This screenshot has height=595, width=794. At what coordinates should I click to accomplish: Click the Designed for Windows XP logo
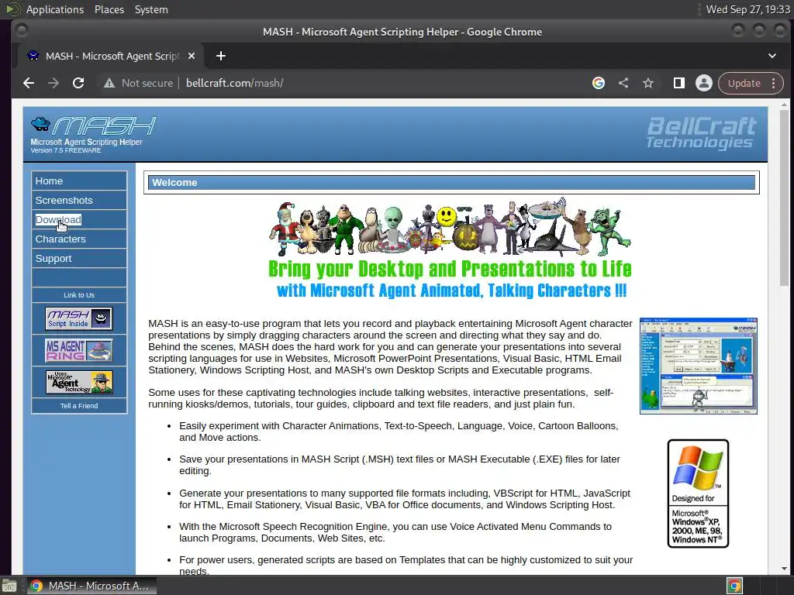coord(698,494)
